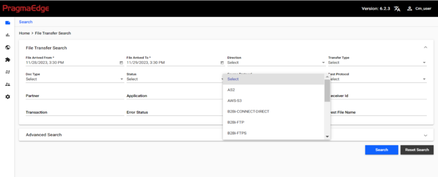Open the bar chart reports sidebar icon

click(7, 35)
